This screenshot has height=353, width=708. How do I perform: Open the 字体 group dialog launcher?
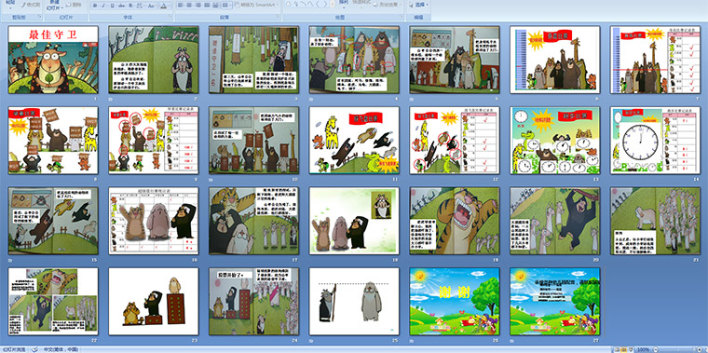(x=170, y=16)
